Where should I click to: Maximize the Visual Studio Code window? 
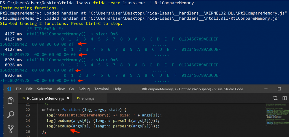(x=279, y=89)
